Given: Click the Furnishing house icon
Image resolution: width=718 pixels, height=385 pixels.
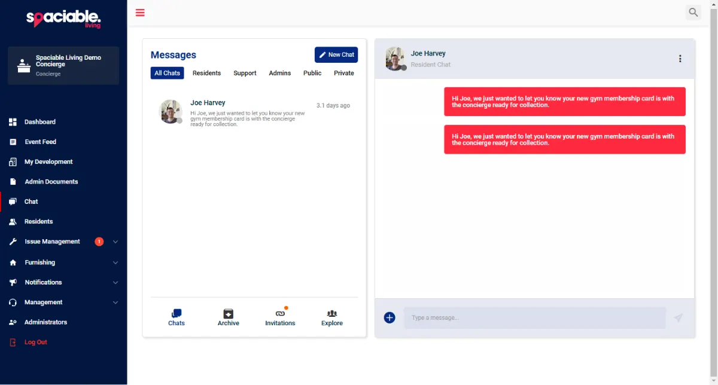Looking at the screenshot, I should point(13,262).
